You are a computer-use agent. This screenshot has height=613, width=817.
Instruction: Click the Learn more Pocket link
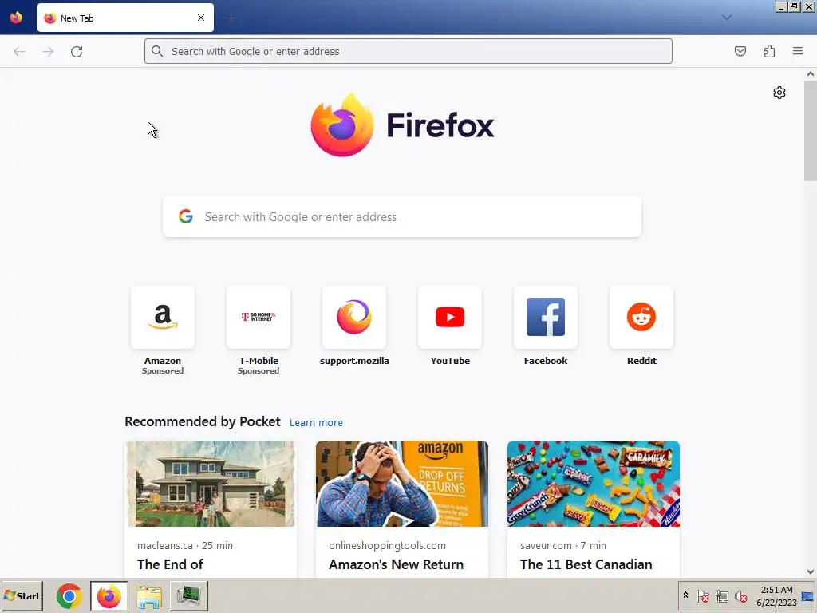316,423
